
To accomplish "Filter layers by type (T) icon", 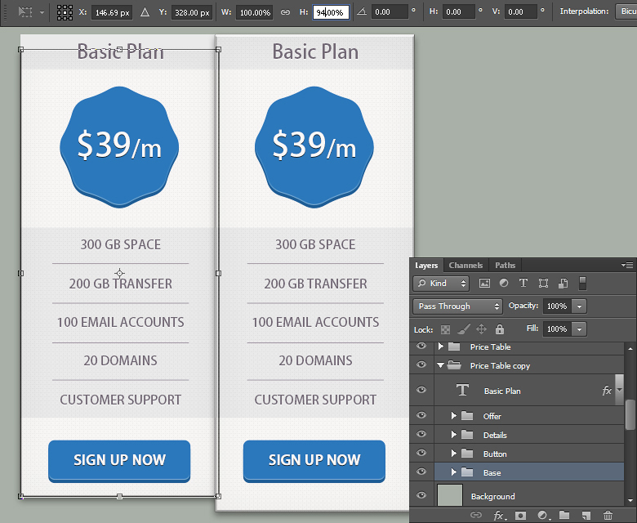I will coord(523,284).
